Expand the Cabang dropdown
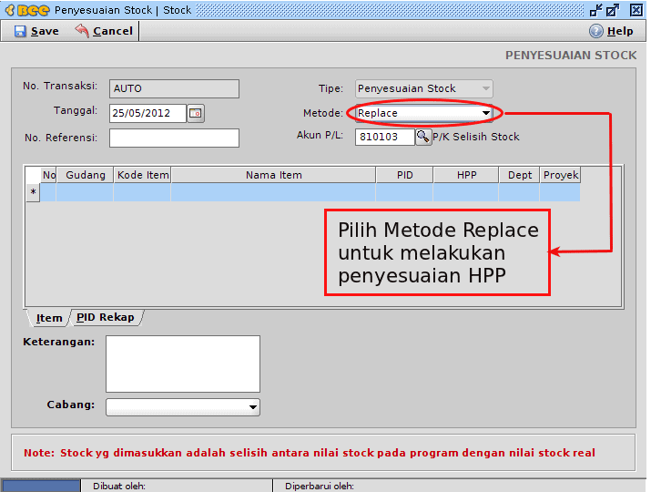 253,407
